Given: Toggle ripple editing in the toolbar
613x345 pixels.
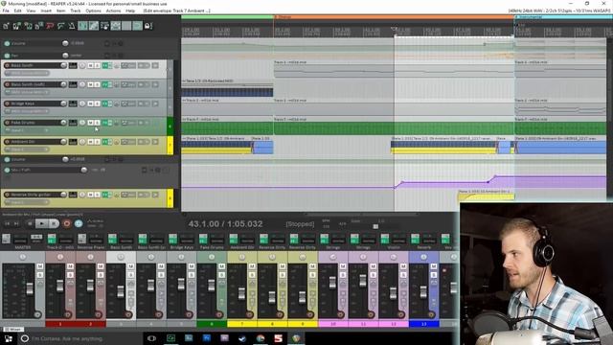Looking at the screenshot, I should coord(104,26).
